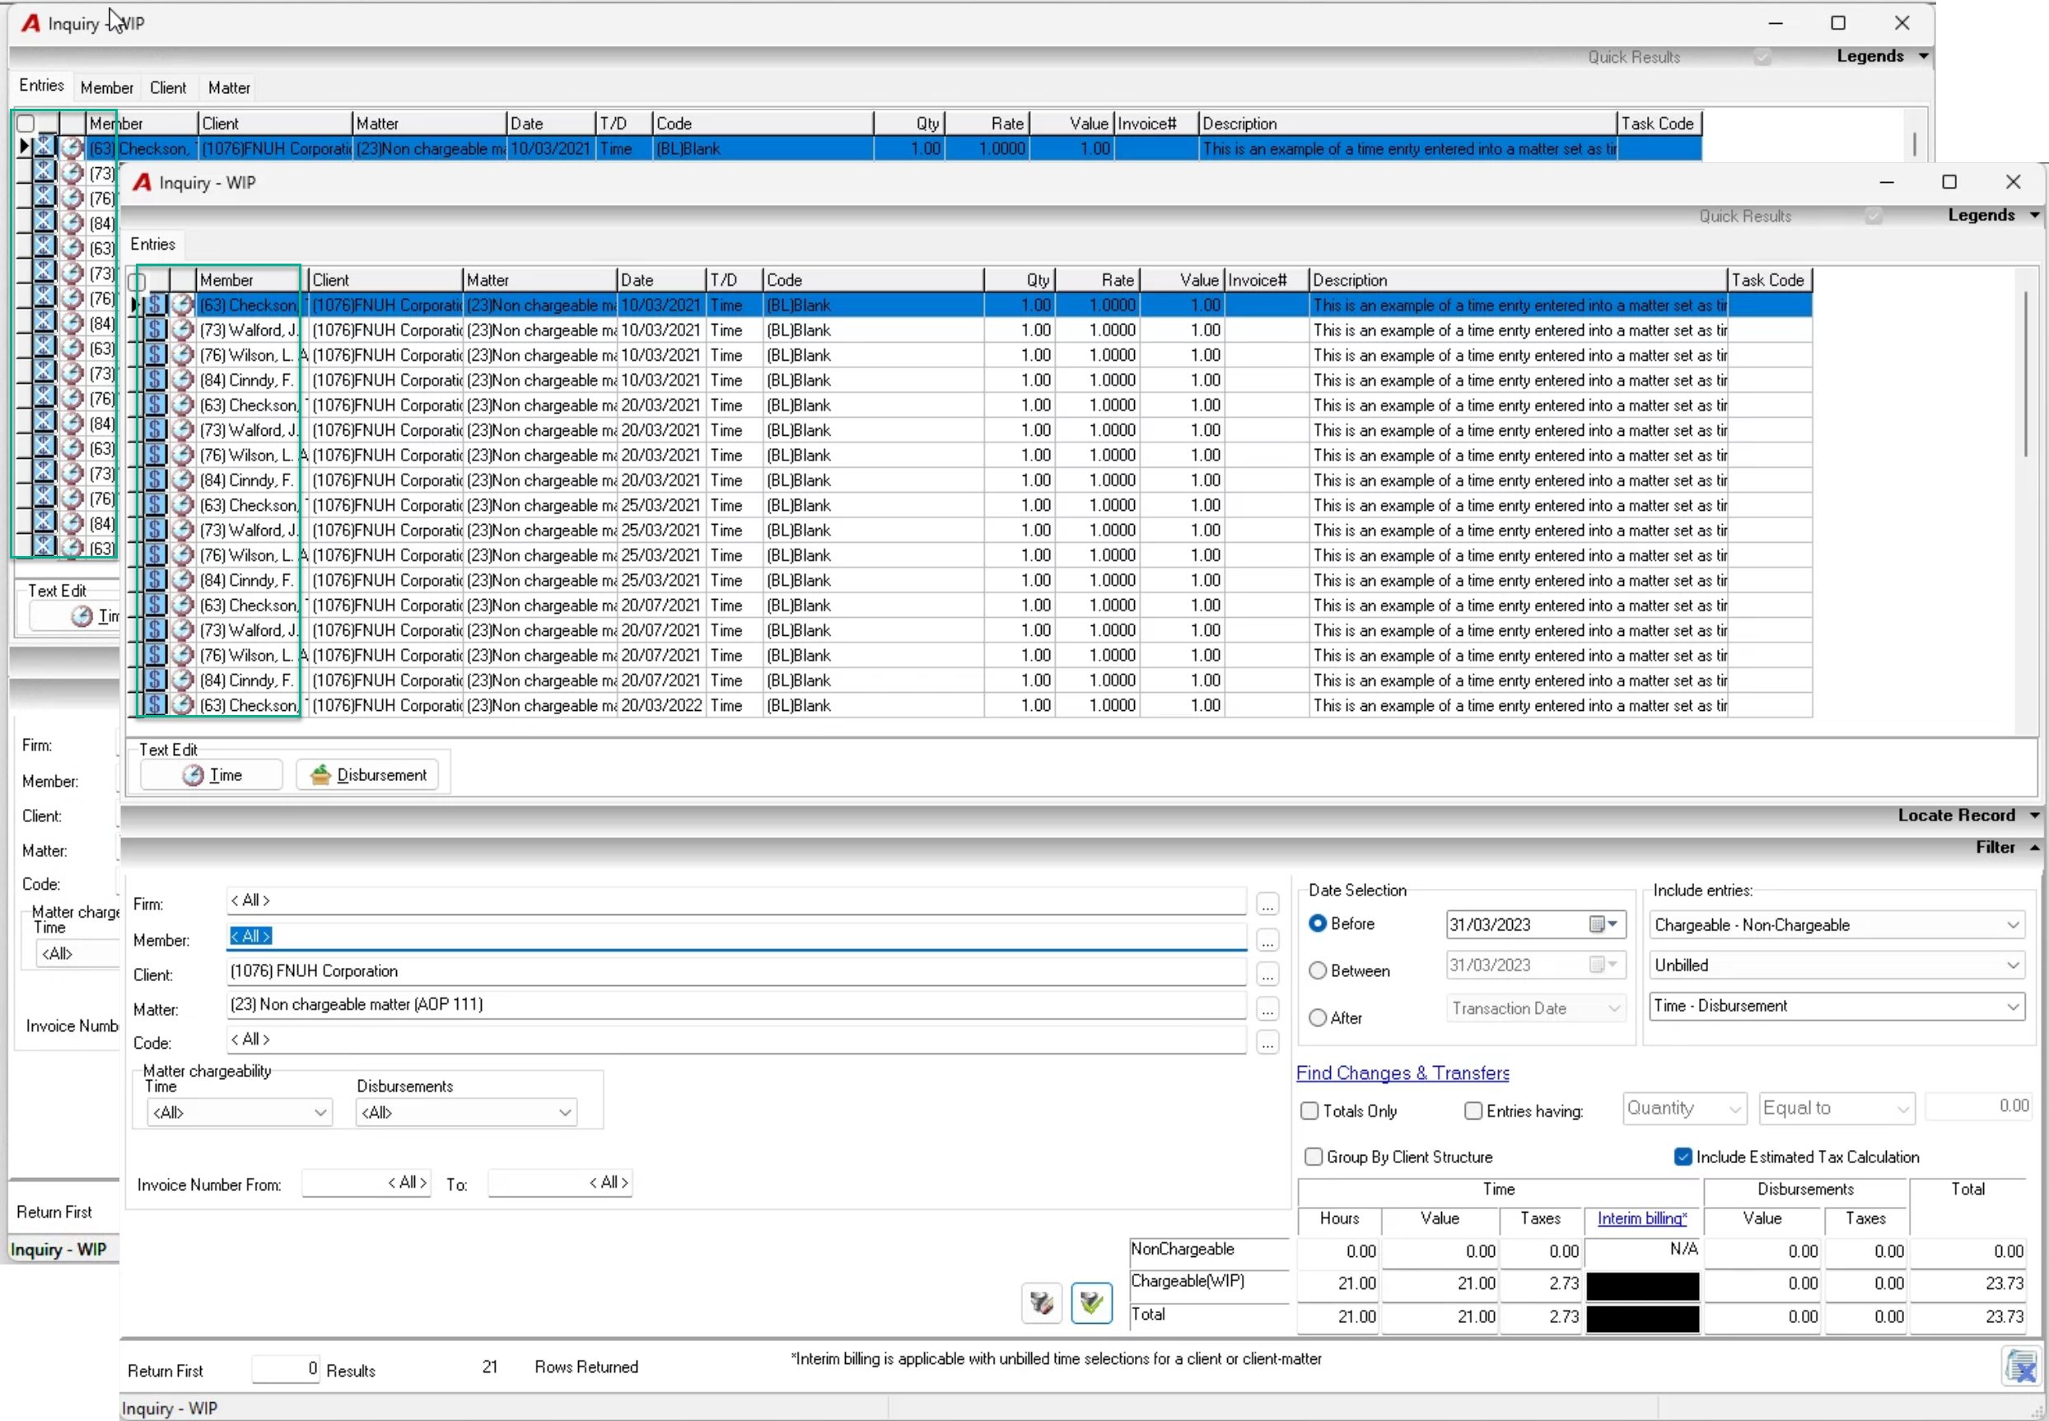The height and width of the screenshot is (1421, 2049).
Task: Click dollar icon in (84) Cinndy 10/03/2021 row
Action: (x=156, y=381)
